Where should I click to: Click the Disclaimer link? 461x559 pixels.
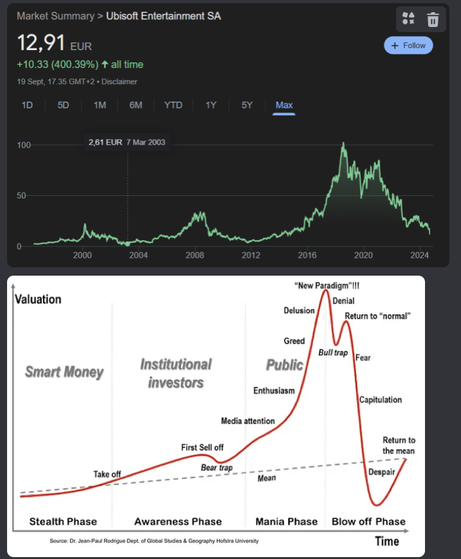119,82
